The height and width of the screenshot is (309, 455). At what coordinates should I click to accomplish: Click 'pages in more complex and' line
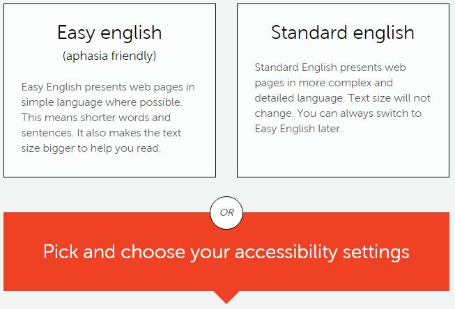click(x=323, y=83)
